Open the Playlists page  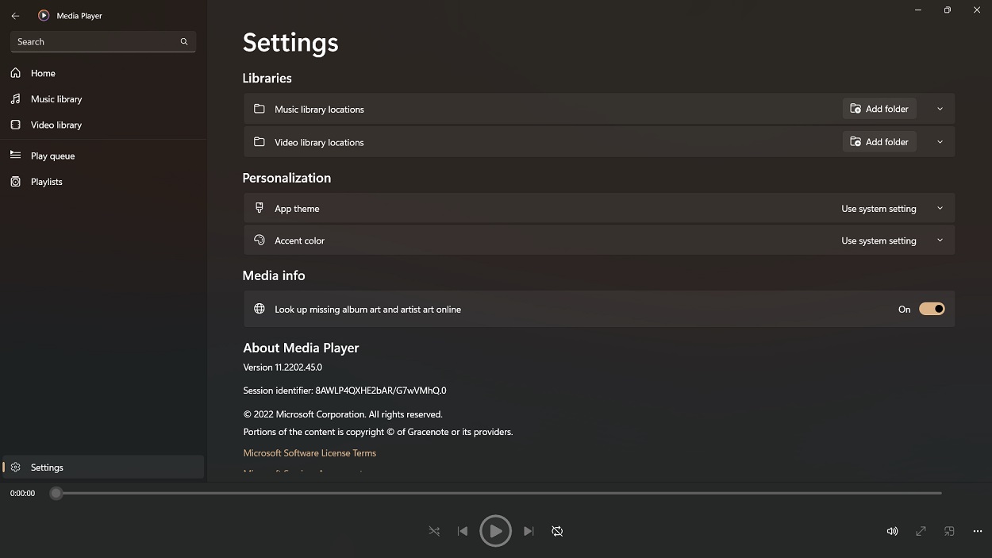click(103, 182)
